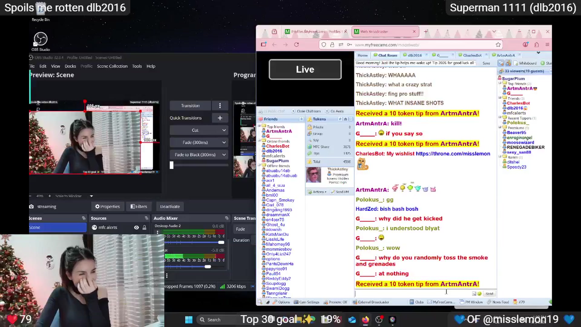Click the Close Chatroom radio option
581x327 pixels.
(x=306, y=111)
